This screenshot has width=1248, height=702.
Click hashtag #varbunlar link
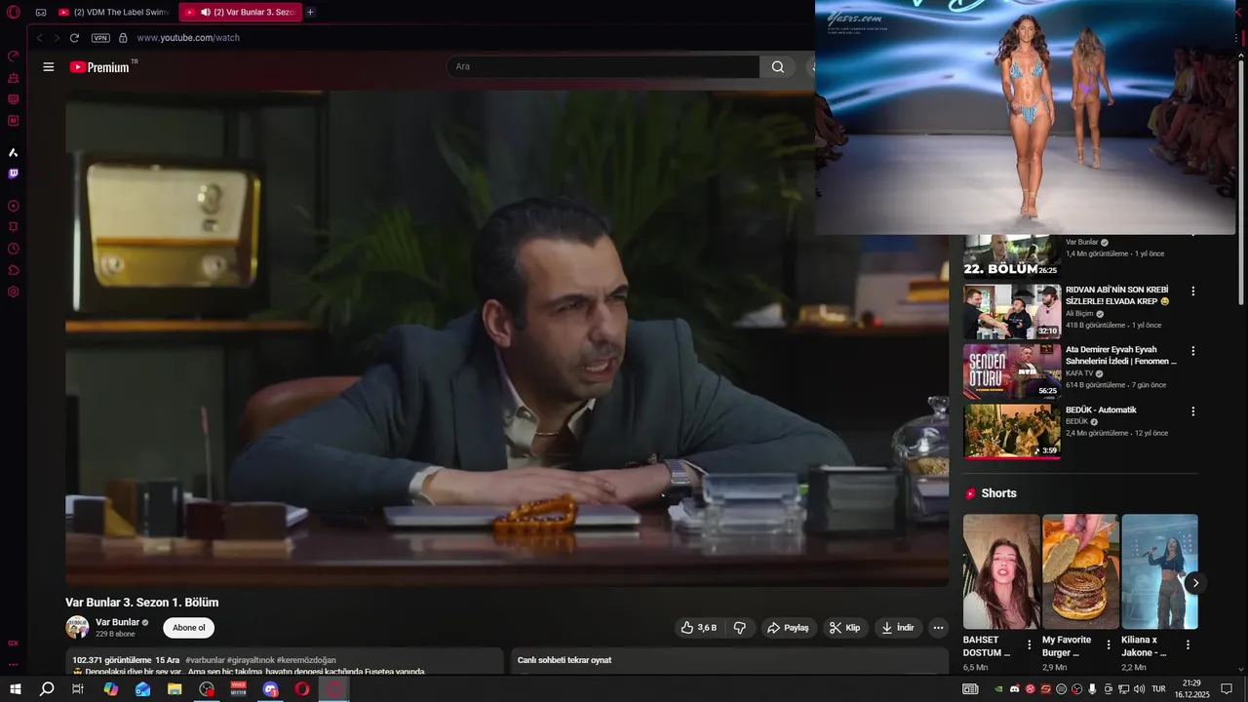click(205, 660)
